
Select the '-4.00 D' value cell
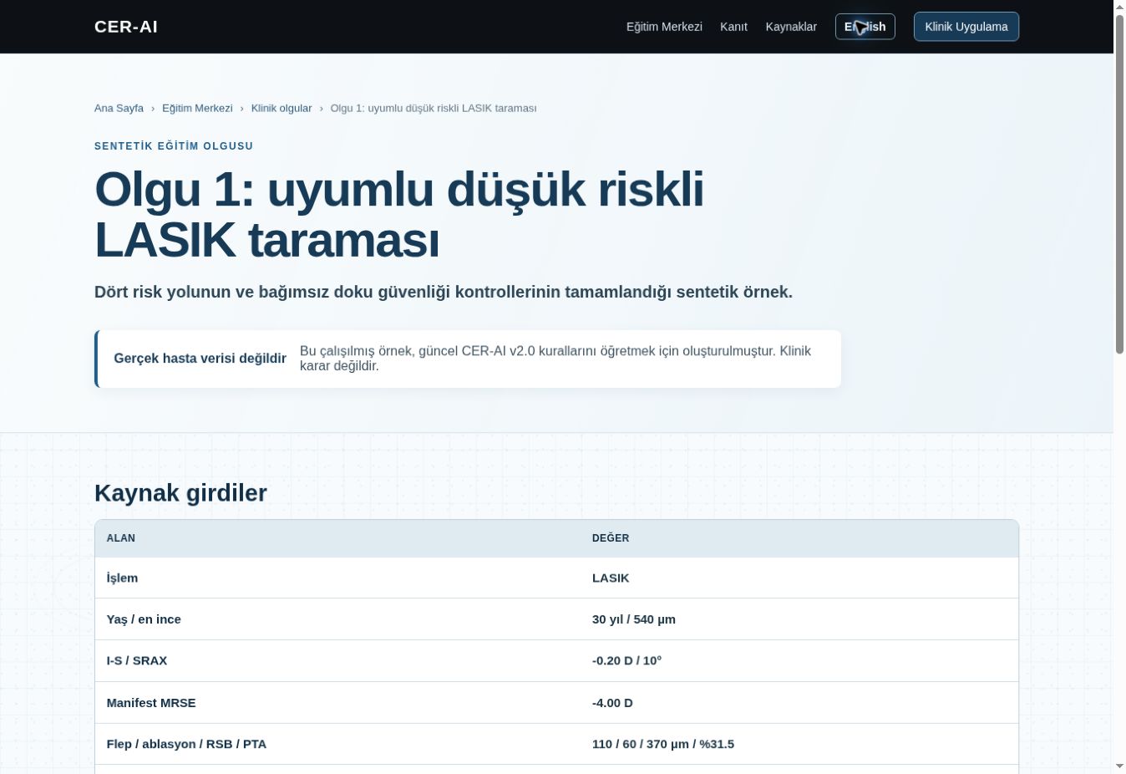[612, 703]
